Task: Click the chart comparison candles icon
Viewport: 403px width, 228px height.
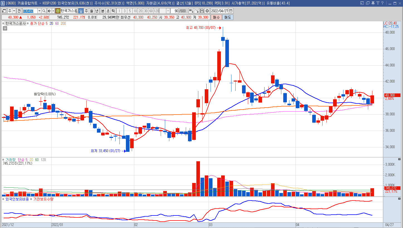Action: point(191,11)
